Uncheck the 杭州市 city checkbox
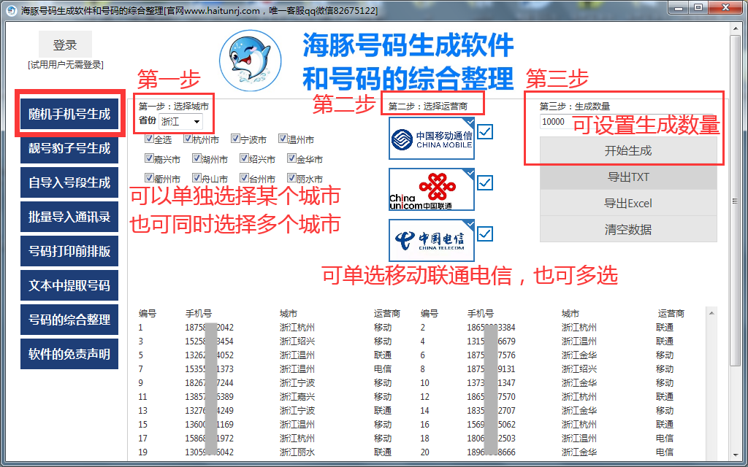 click(188, 139)
